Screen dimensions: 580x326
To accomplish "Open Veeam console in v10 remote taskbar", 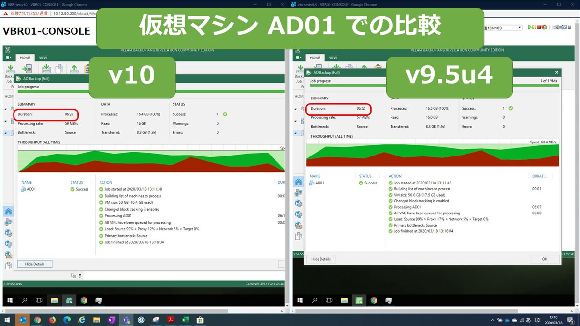I will pos(69,300).
